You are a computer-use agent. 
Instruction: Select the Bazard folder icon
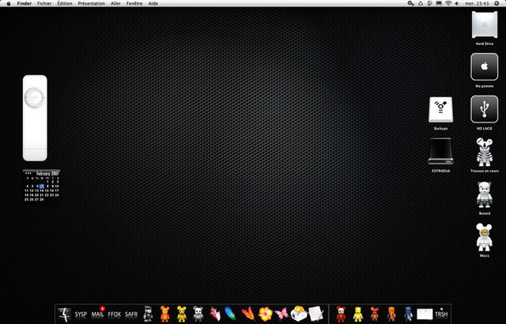[x=484, y=194]
